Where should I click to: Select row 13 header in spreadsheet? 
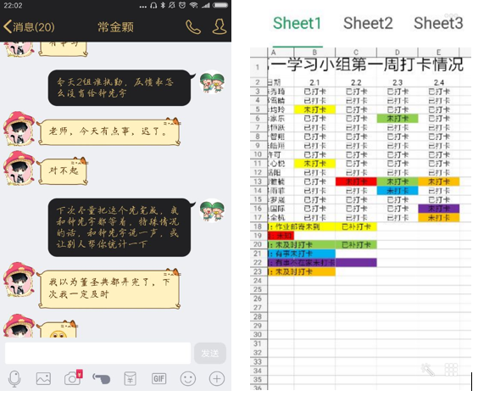[259, 181]
